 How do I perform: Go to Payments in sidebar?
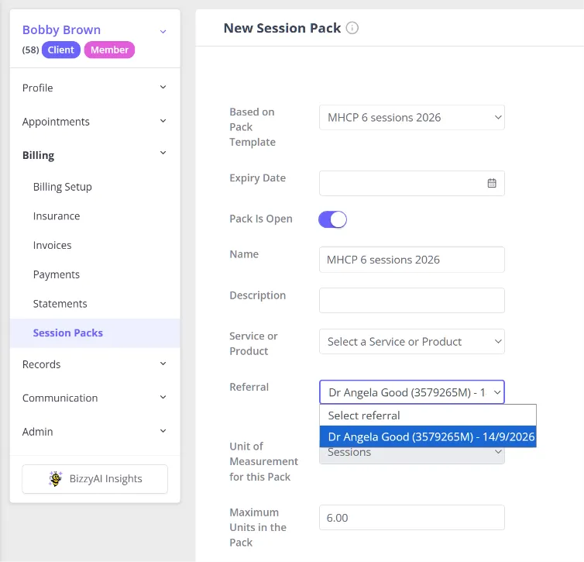57,274
